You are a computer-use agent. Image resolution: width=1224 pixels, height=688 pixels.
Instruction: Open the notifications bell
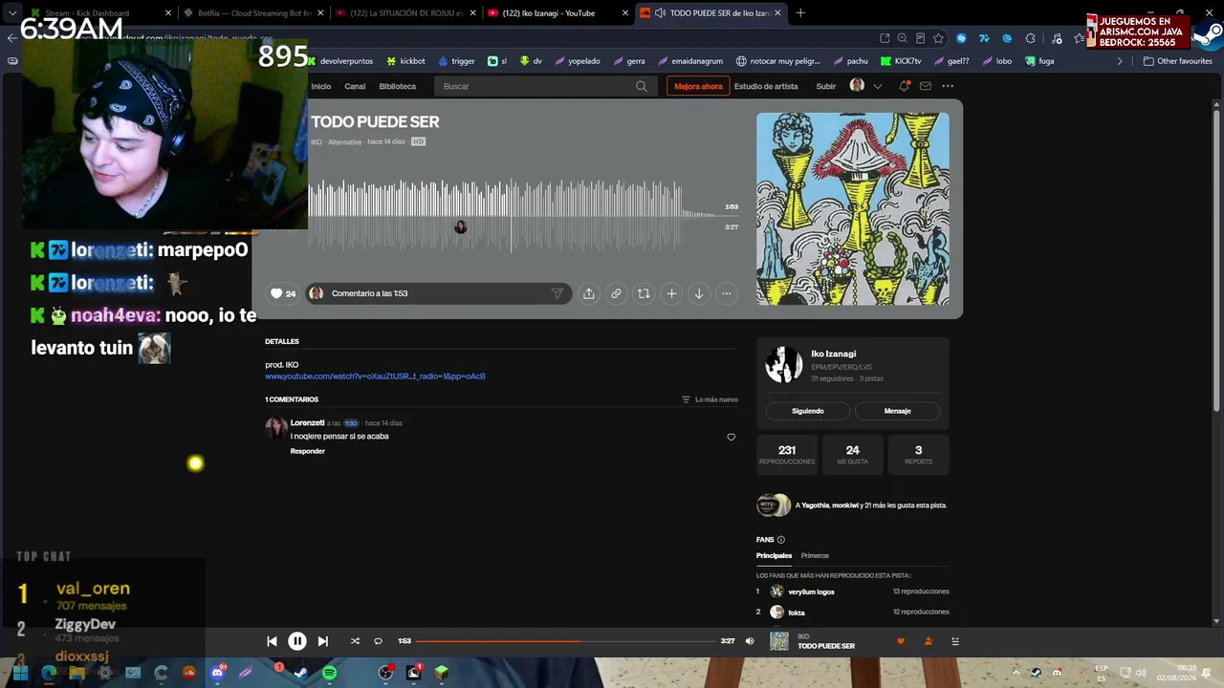click(x=904, y=86)
